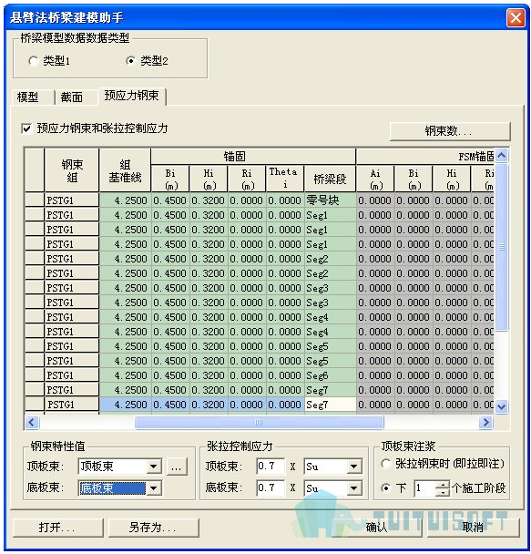
Task: Select the 下 个施工阶段 radio option
Action: 386,488
